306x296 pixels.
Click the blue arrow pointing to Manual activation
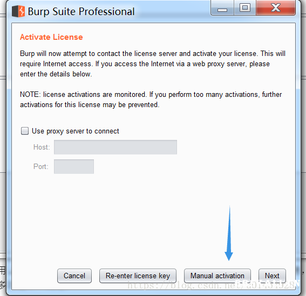229,233
